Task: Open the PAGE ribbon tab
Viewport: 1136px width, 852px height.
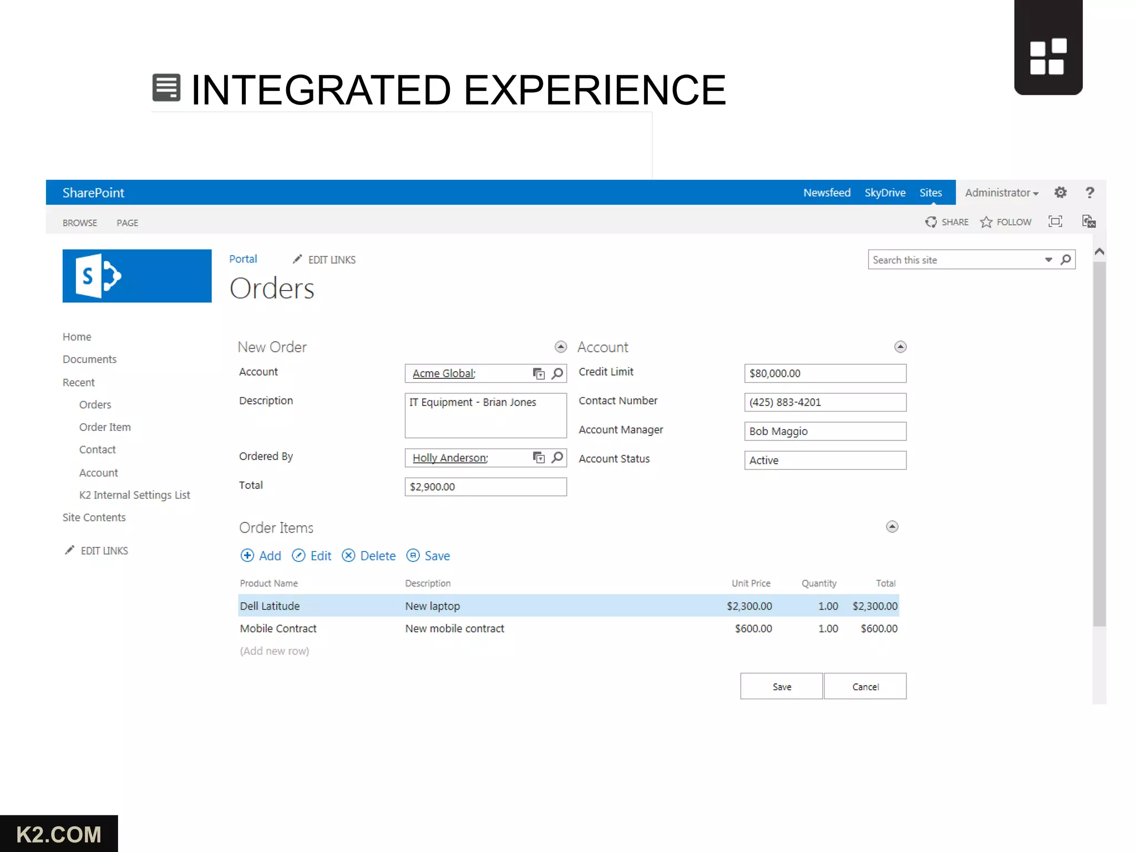Action: click(128, 223)
